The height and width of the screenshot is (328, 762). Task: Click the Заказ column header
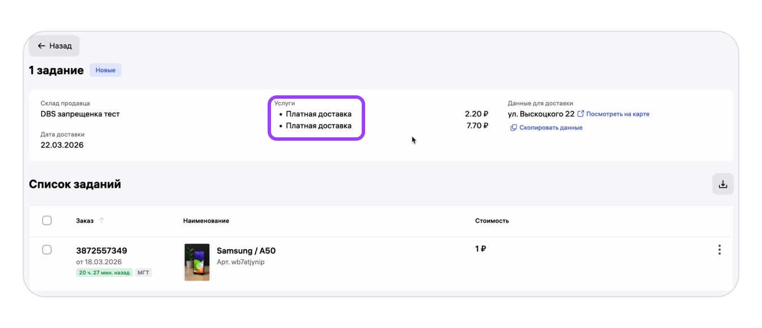click(x=84, y=221)
